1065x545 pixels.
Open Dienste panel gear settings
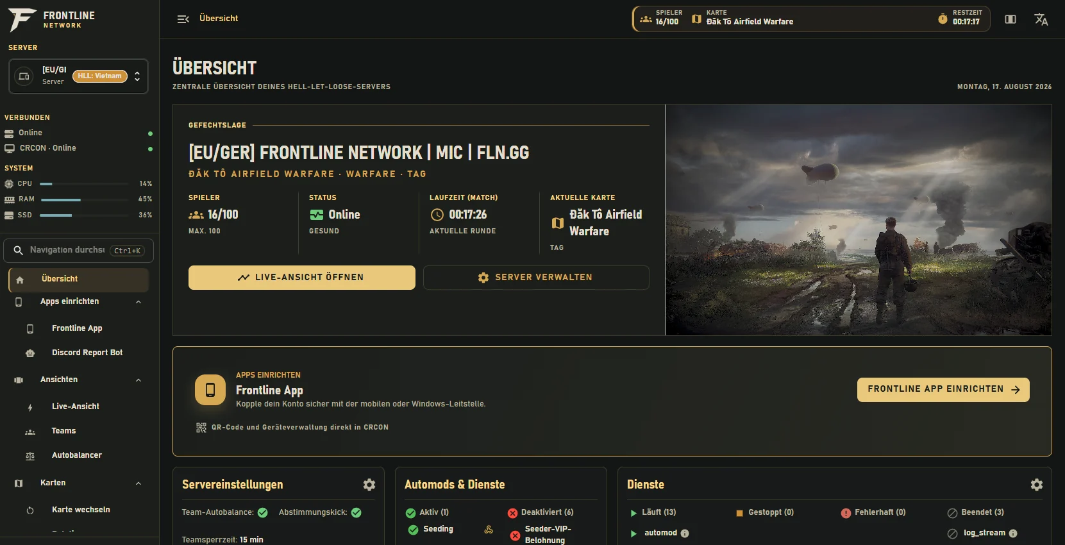pos(1037,485)
